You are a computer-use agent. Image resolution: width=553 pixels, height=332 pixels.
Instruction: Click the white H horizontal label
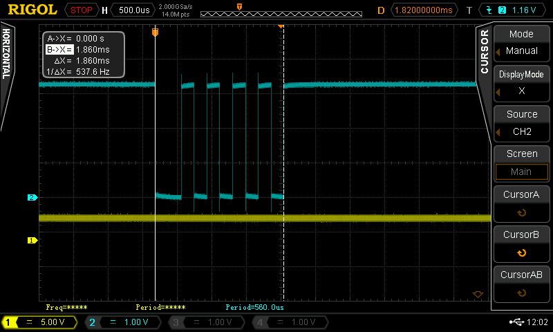pyautogui.click(x=104, y=10)
